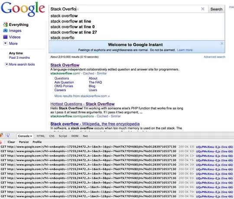Open the Stack overflow Wikipedia result
Screen dimensions: 234x199
pos(95,124)
